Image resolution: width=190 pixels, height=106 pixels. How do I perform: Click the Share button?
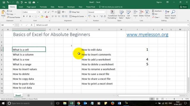[183, 7]
